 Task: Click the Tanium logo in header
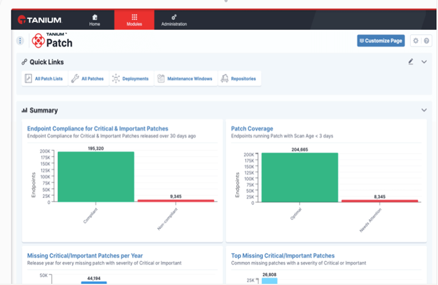point(39,20)
